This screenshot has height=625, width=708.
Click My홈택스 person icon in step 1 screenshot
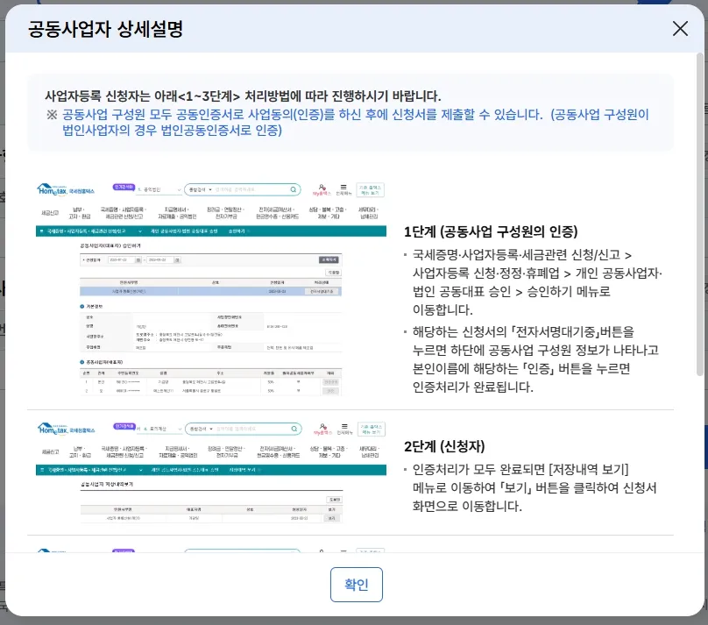click(x=323, y=187)
